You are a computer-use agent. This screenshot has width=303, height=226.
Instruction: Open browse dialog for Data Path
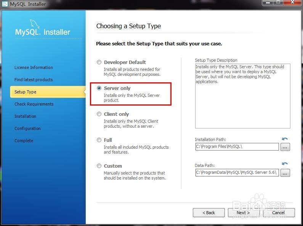point(285,173)
